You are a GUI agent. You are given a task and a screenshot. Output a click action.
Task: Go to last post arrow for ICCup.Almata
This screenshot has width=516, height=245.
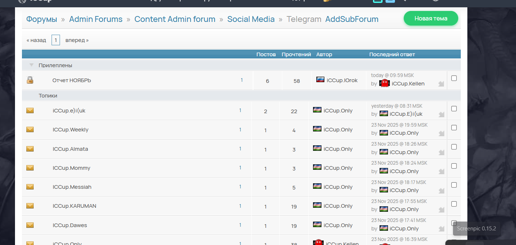441,153
